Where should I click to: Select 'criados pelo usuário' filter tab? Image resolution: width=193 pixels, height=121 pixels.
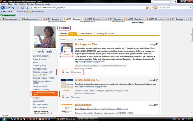(105, 34)
